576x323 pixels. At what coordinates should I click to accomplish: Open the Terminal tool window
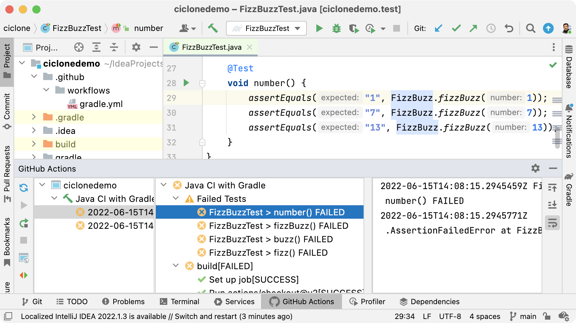179,301
